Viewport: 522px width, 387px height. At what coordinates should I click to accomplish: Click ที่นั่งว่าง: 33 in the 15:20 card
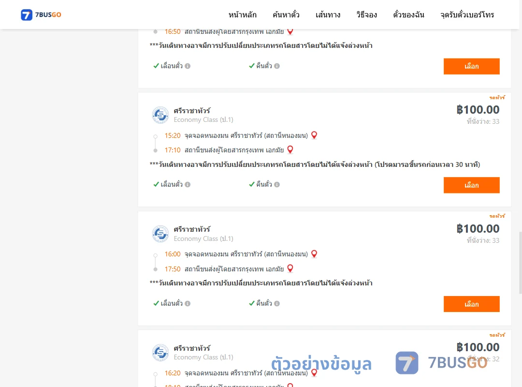pyautogui.click(x=483, y=121)
